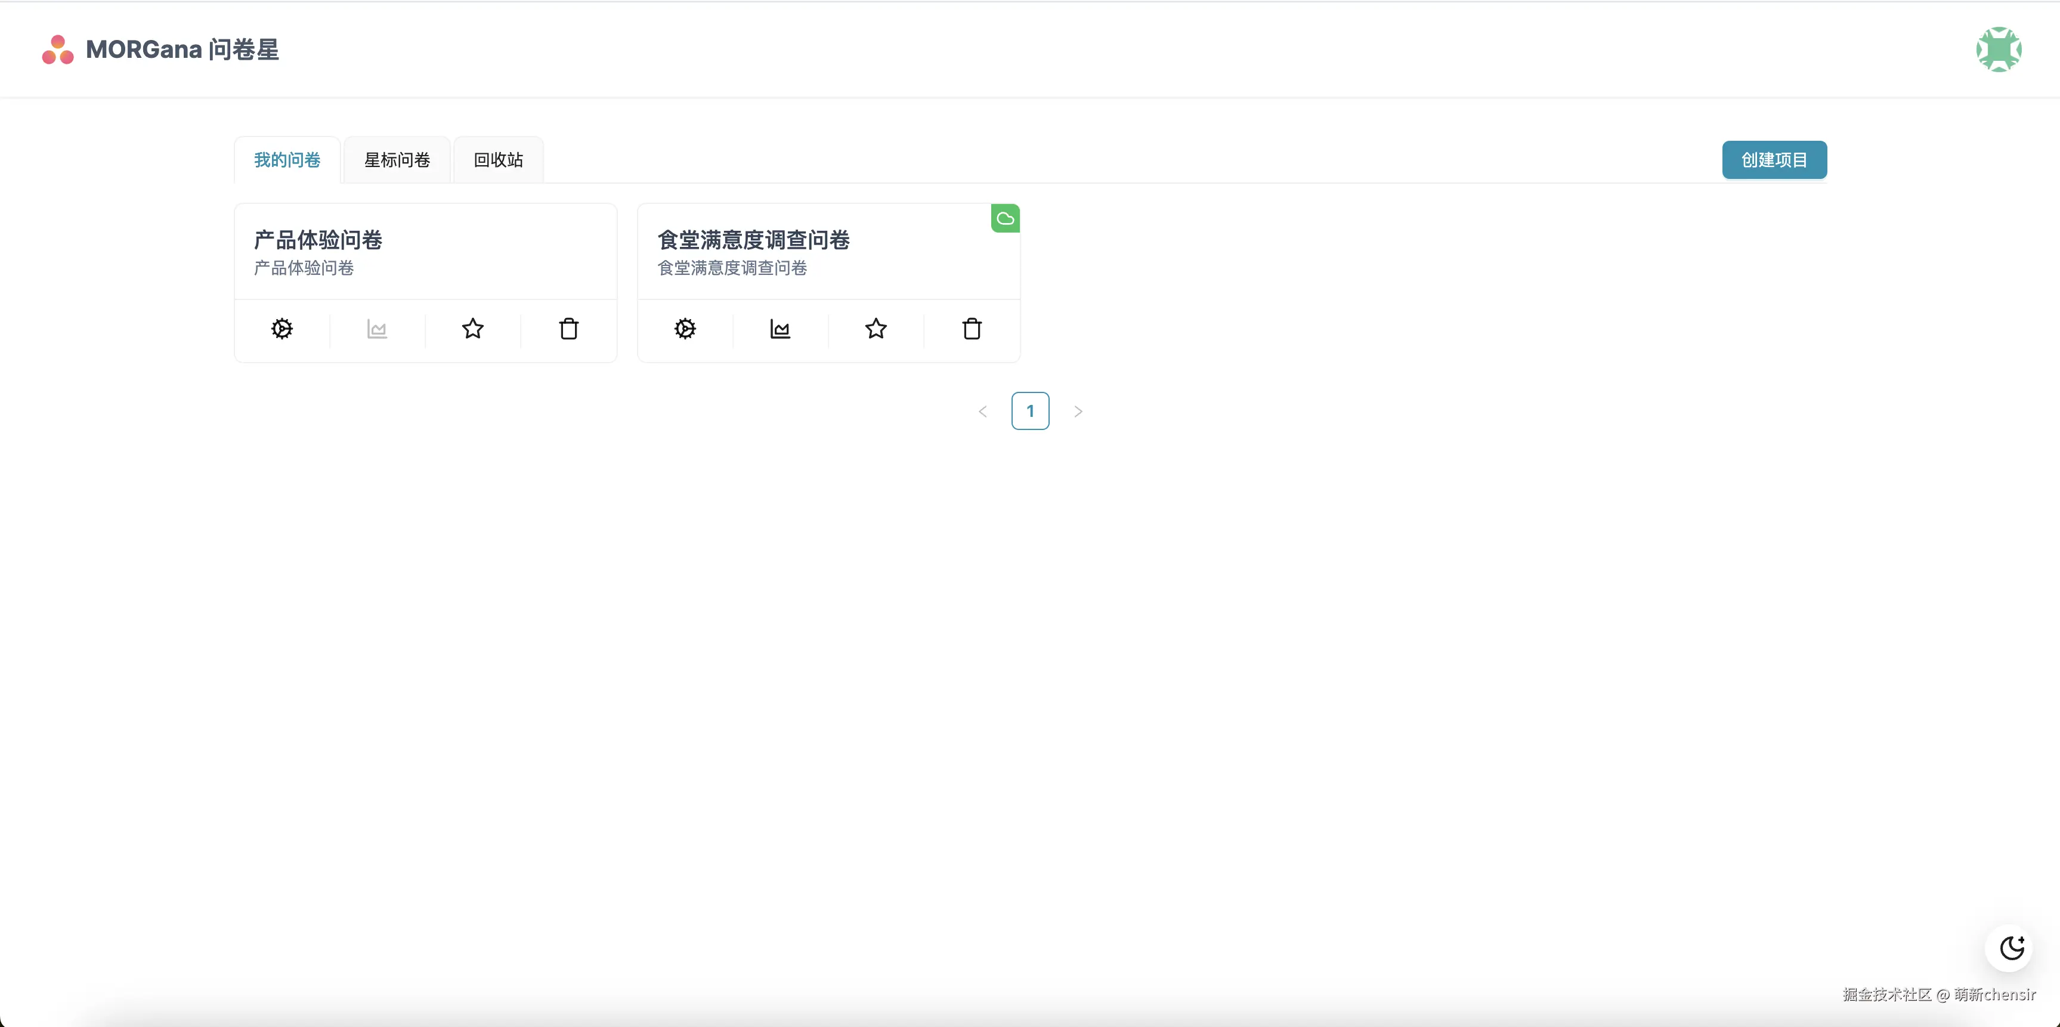This screenshot has height=1027, width=2060.
Task: Click 创建项目 button
Action: tap(1774, 160)
